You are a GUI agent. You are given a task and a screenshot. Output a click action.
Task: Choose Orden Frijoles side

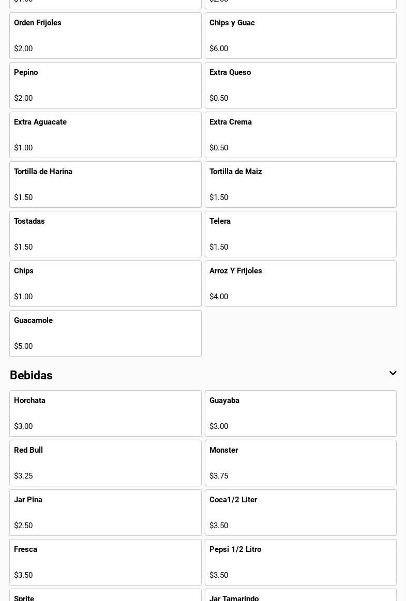tap(105, 35)
